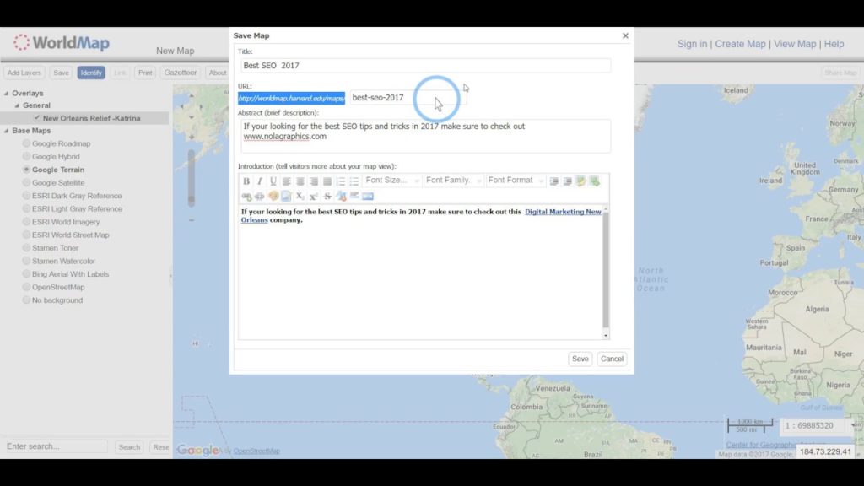Select Google Satellite base map
The image size is (864, 486).
tap(26, 182)
